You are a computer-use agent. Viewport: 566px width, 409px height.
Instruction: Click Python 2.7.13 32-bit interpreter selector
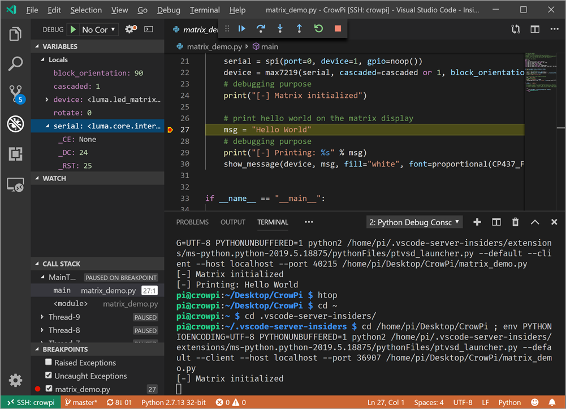pyautogui.click(x=173, y=402)
